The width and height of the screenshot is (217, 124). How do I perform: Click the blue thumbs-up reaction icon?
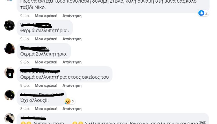coord(201,13)
